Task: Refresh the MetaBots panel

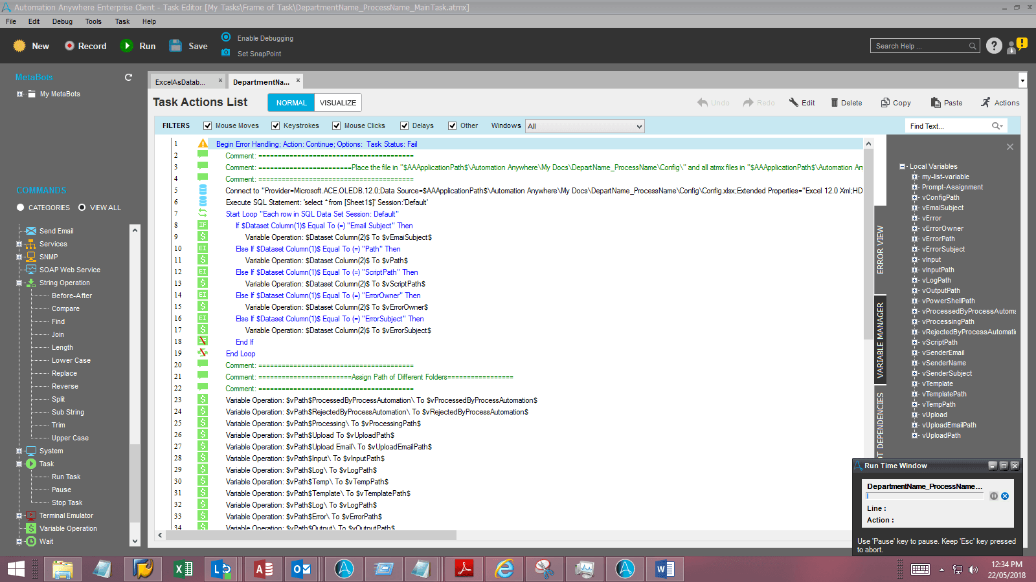Action: point(128,78)
